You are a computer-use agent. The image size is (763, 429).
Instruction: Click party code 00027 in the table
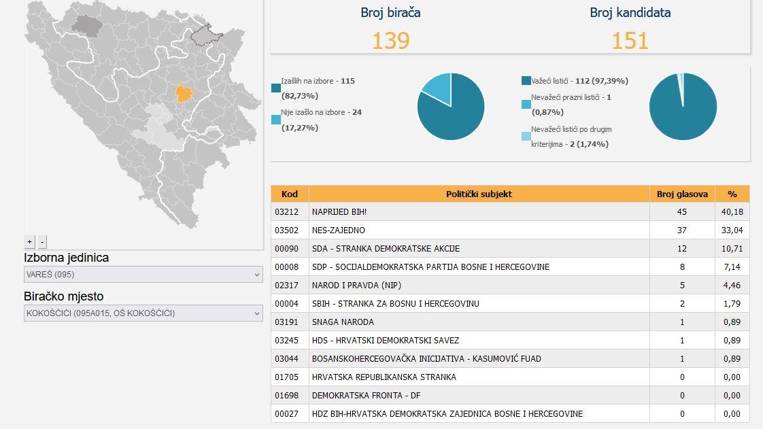(286, 414)
